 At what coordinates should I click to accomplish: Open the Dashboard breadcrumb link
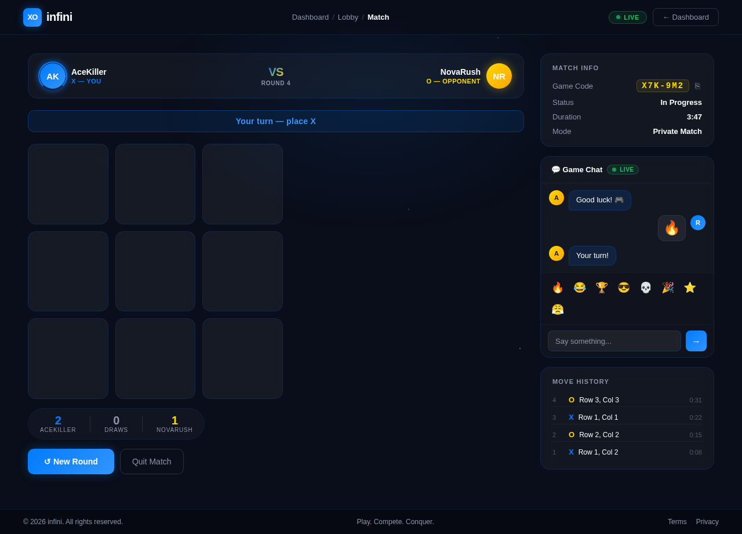[310, 17]
